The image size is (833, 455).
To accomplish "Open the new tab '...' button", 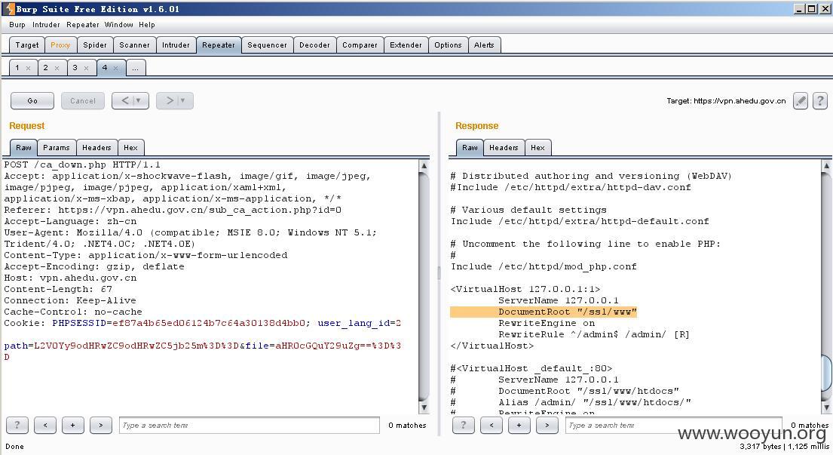I will pos(136,67).
